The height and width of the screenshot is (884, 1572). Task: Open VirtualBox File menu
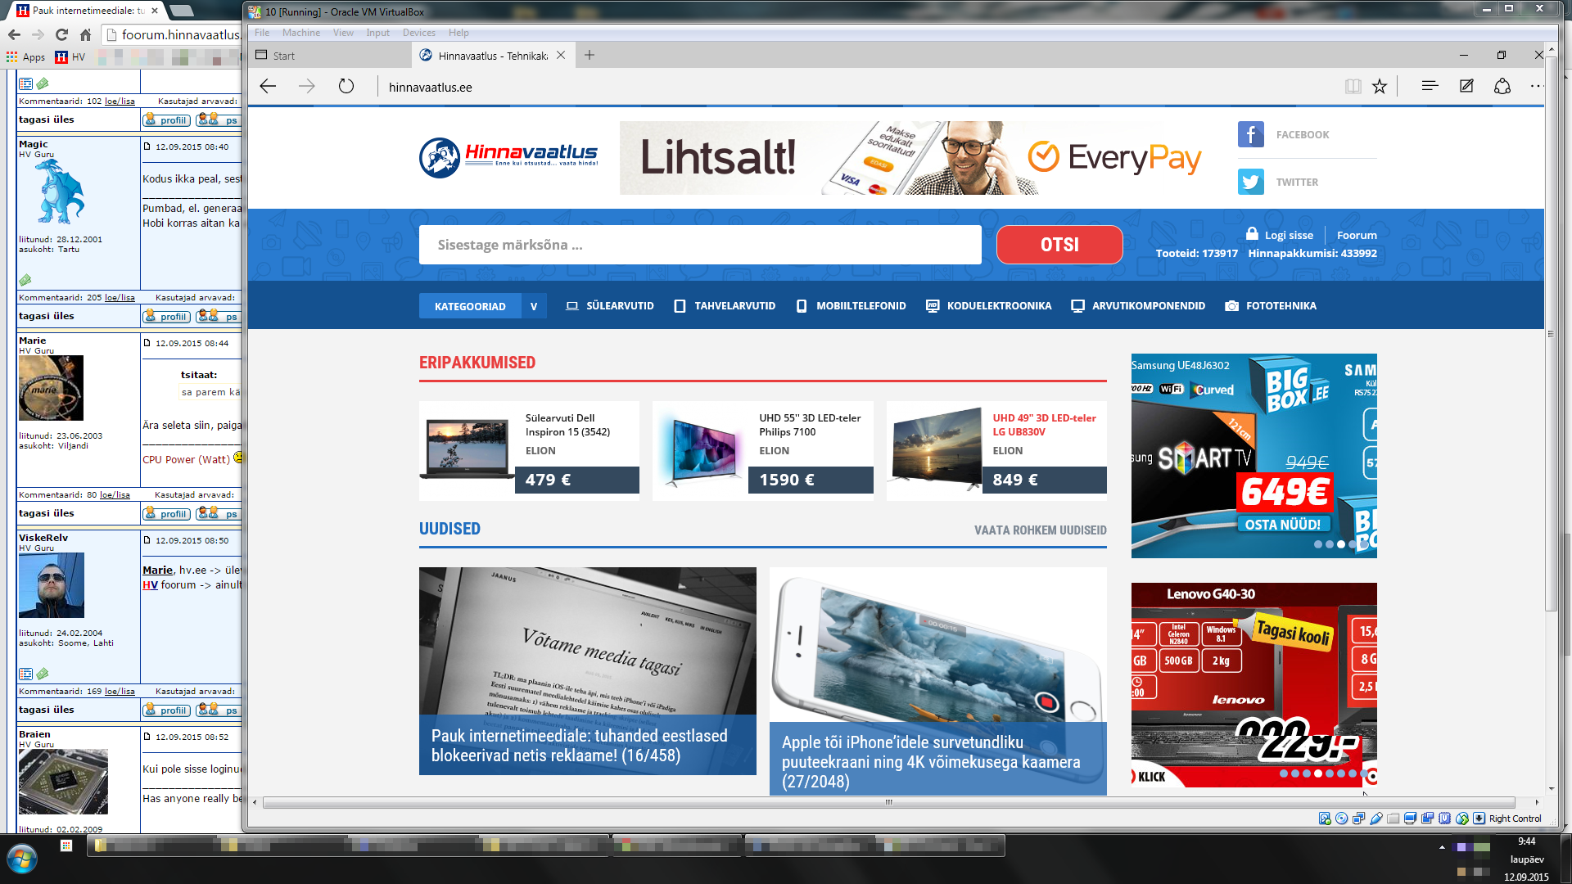pos(262,33)
